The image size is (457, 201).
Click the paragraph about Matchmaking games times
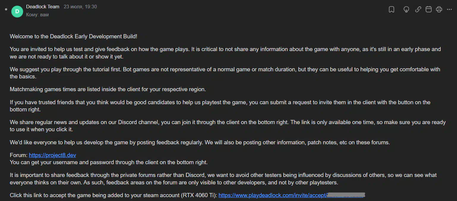pos(108,89)
